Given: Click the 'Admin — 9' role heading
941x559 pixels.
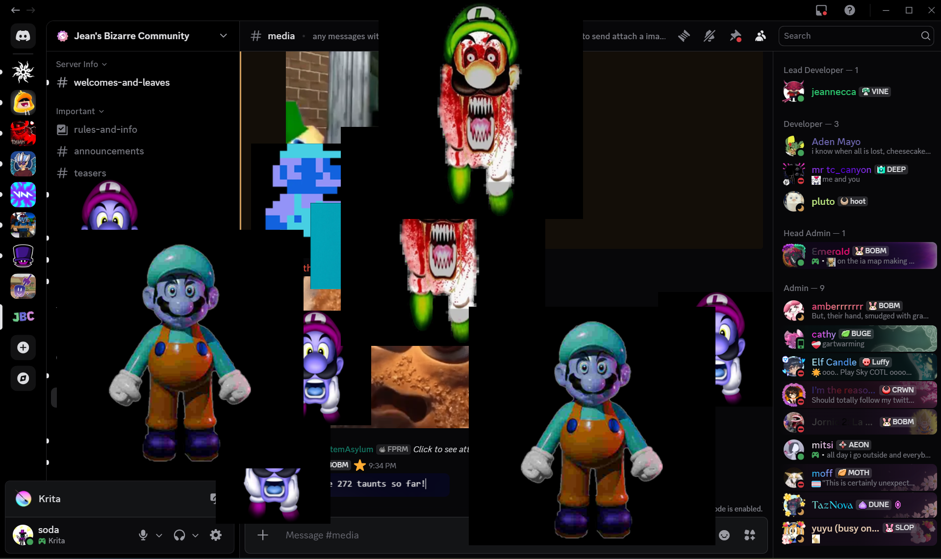Looking at the screenshot, I should 804,288.
